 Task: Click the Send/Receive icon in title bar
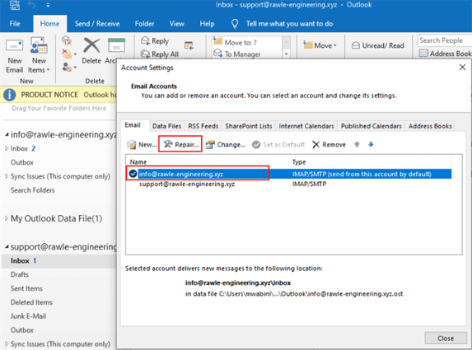pos(14,5)
